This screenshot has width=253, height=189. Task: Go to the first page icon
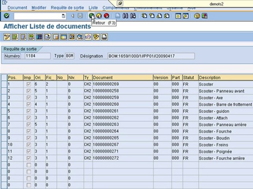[144, 16]
